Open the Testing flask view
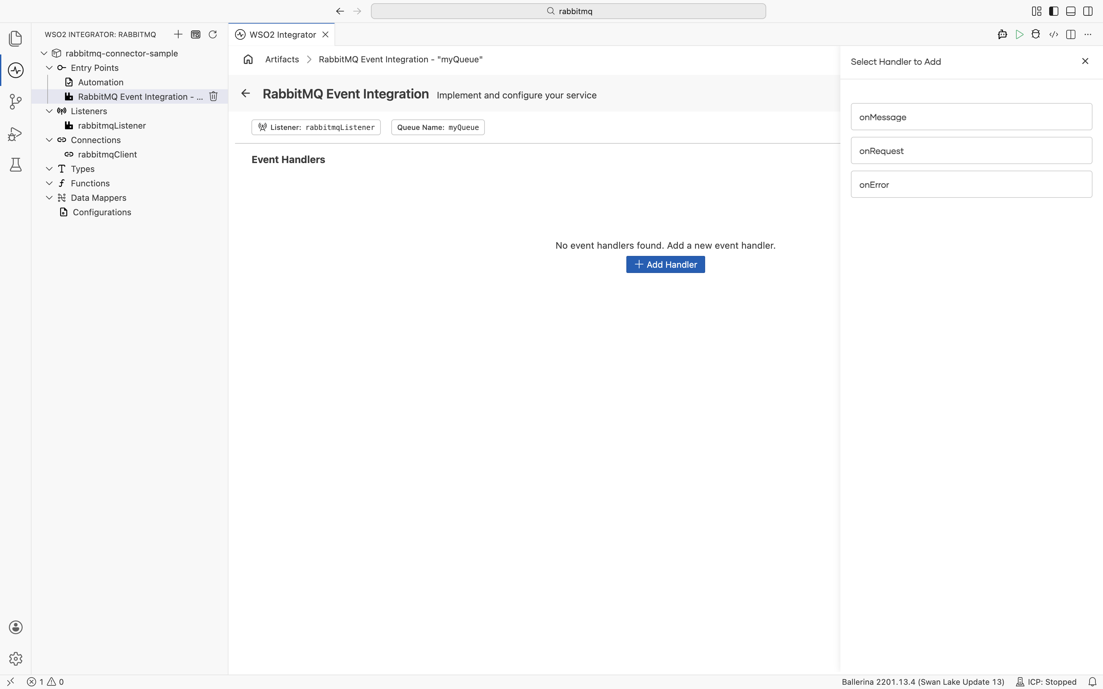 [15, 164]
